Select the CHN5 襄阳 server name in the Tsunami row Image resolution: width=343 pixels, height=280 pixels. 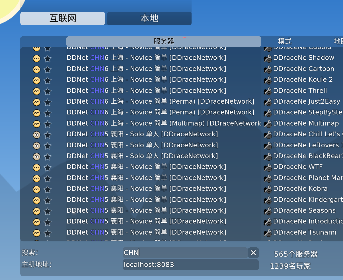tap(146, 232)
